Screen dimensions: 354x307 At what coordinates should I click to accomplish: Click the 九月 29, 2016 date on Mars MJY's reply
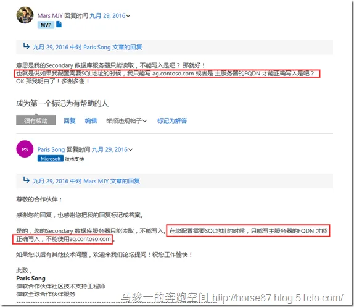click(x=107, y=15)
